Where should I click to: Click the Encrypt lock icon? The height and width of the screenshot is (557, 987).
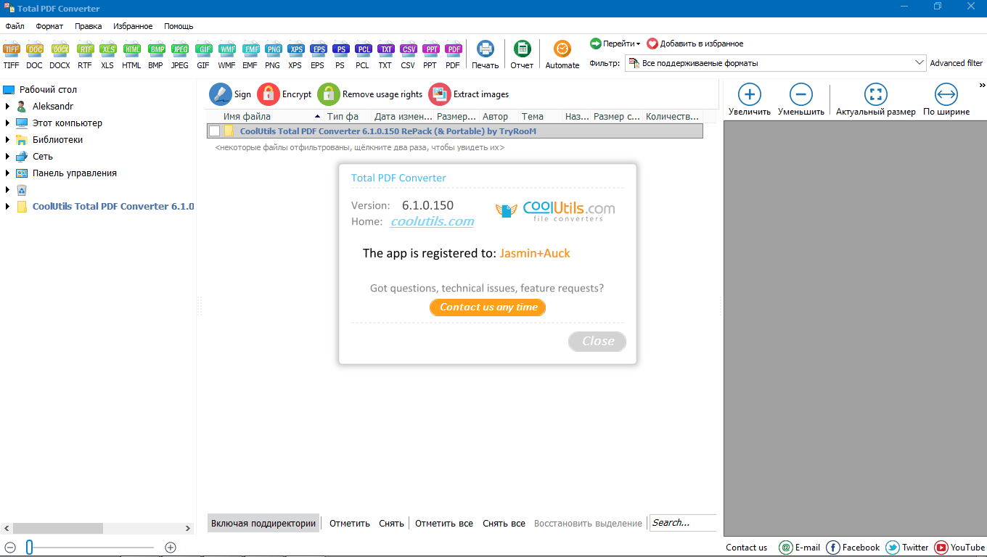click(x=269, y=94)
